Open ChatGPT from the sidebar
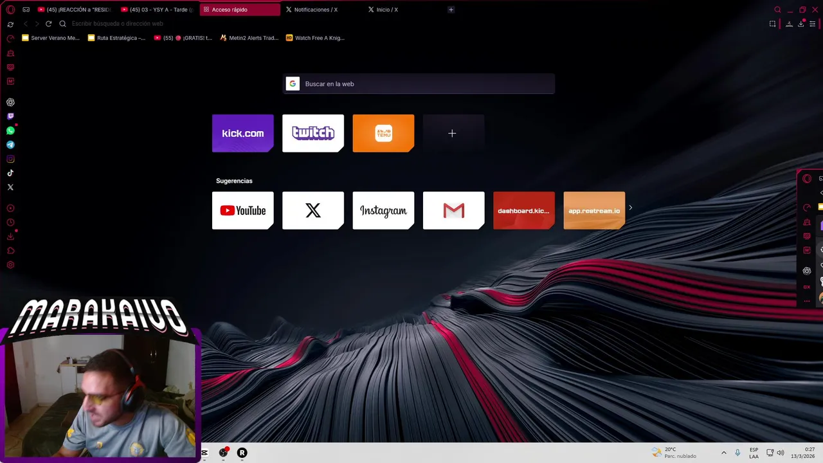823x463 pixels. click(x=10, y=102)
